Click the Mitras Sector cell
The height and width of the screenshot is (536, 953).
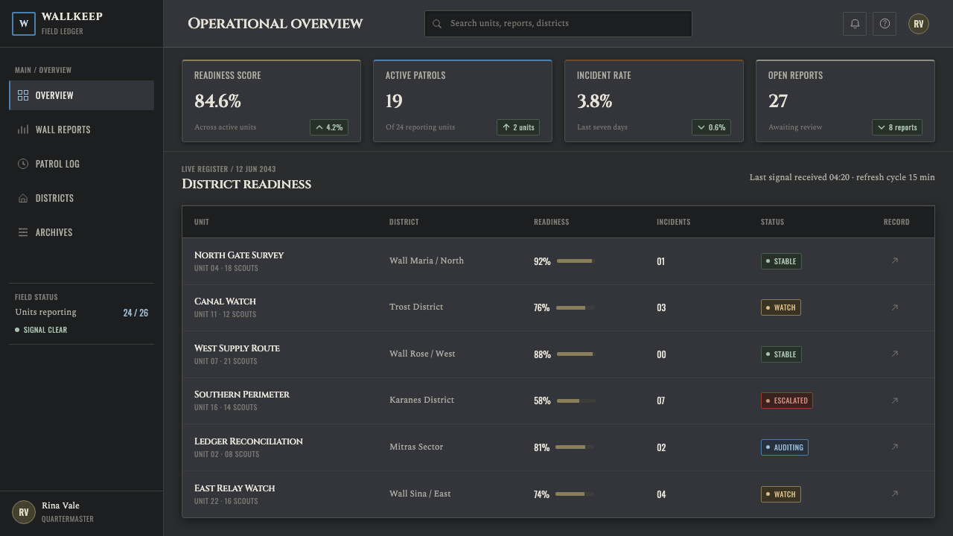[416, 447]
